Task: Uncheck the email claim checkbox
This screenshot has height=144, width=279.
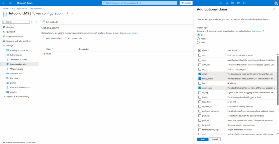Action: (x=200, y=74)
